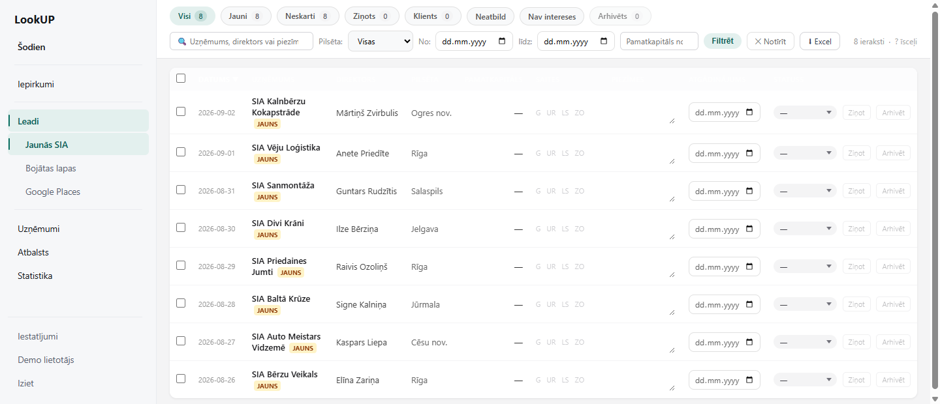Open calendar picker in the No: date field
Screen dimensions: 940x404
coord(501,41)
